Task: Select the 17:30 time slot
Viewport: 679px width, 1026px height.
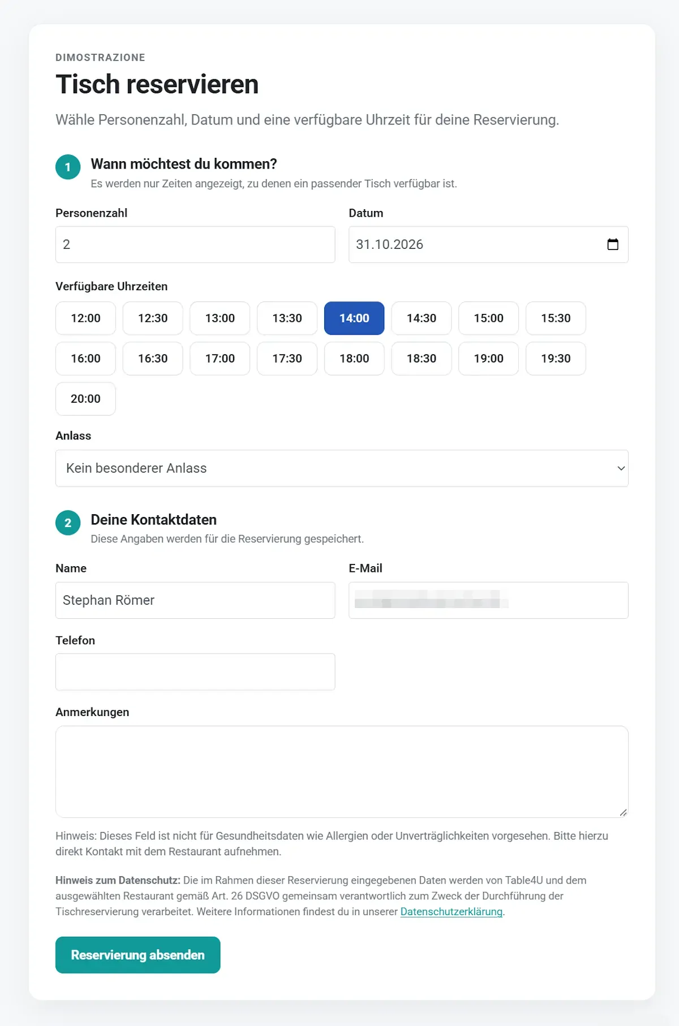Action: click(x=287, y=359)
